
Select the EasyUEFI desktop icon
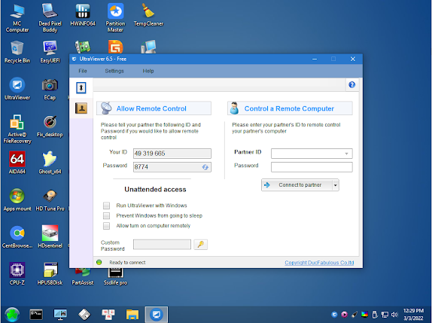point(50,52)
